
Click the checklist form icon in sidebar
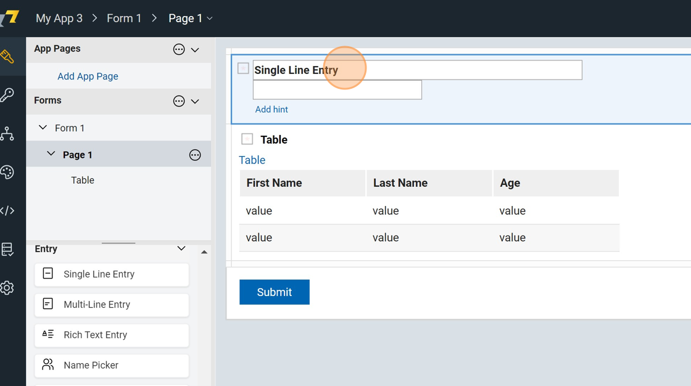[7, 249]
